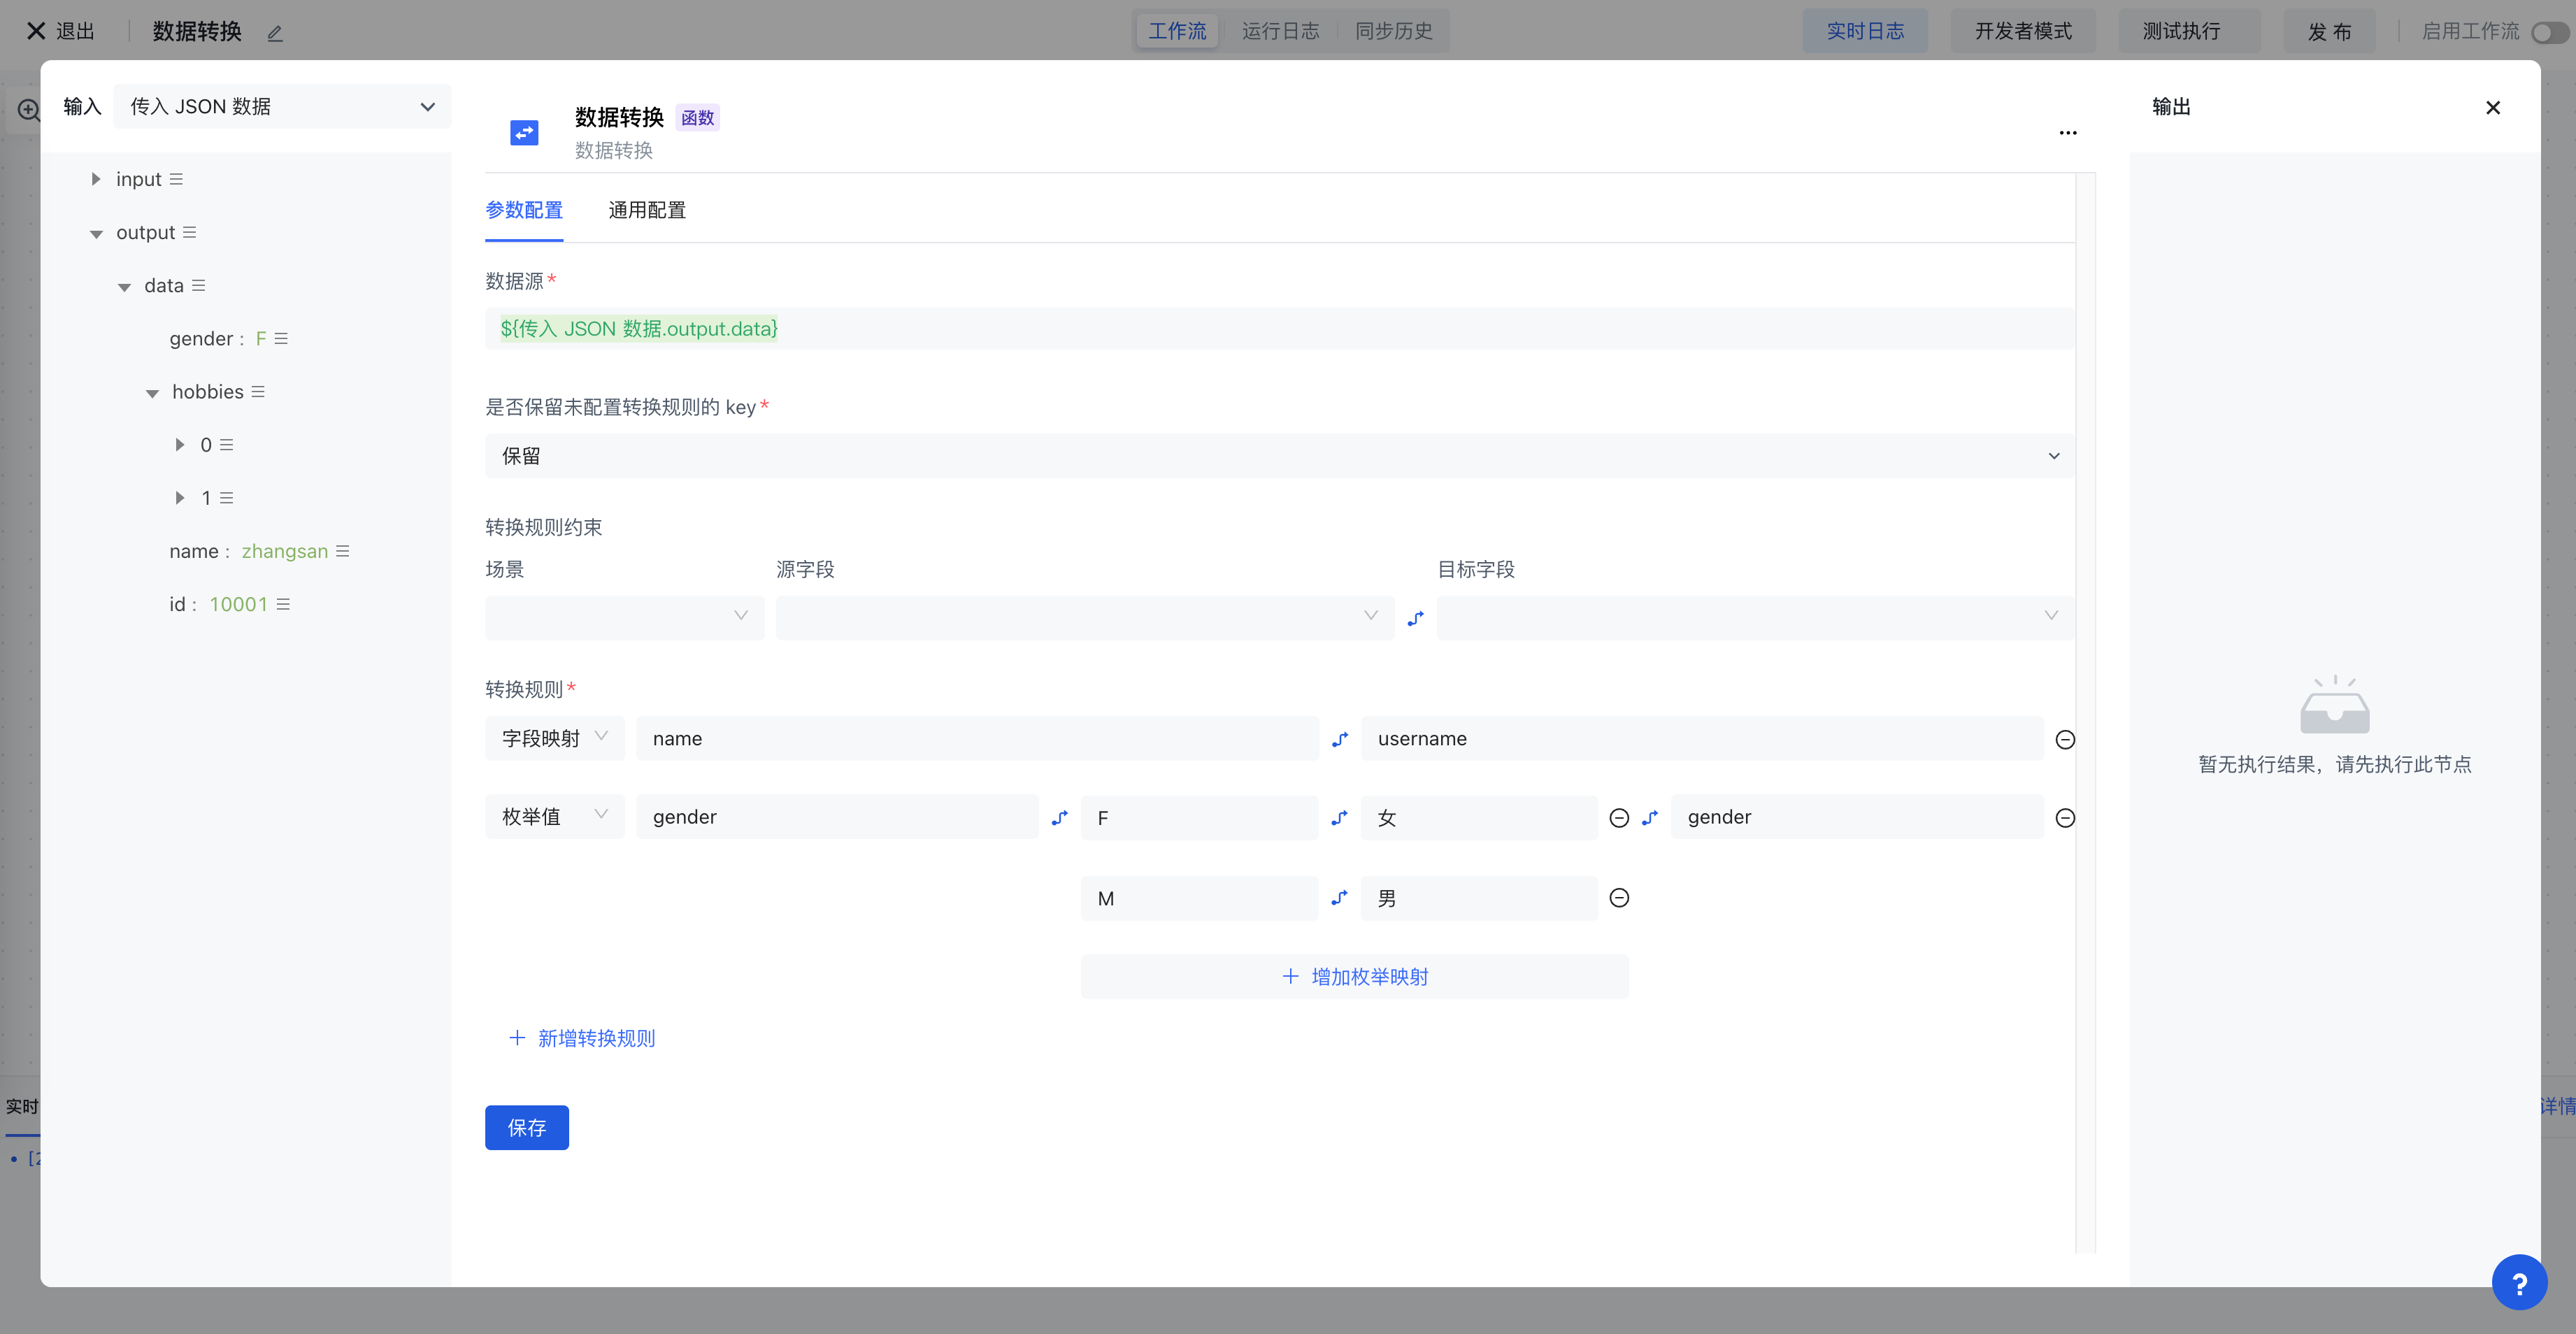Delete the F to 女 enum mapping

(x=1619, y=818)
